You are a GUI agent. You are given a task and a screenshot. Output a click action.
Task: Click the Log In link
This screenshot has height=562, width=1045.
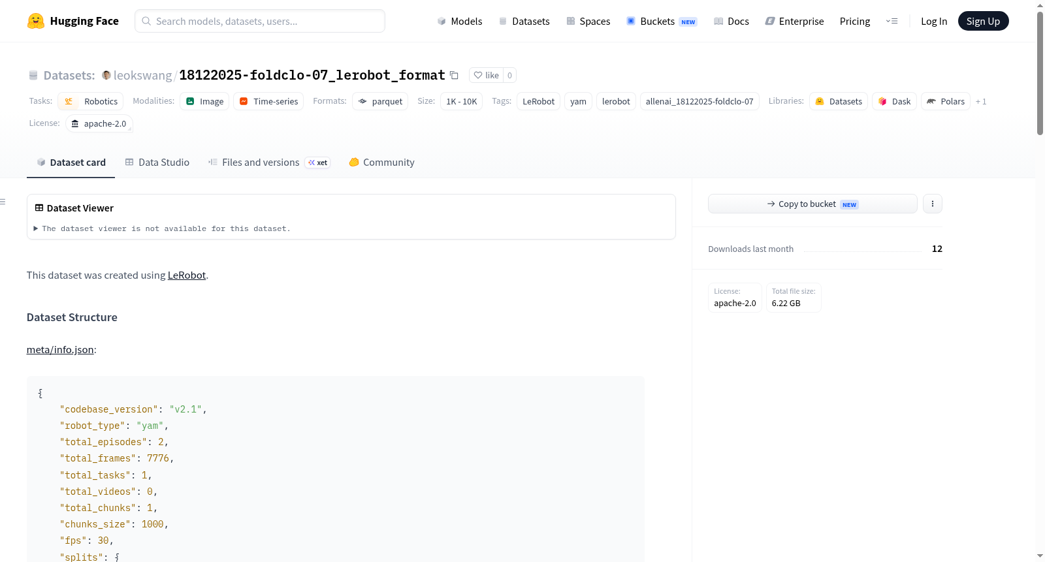(934, 21)
